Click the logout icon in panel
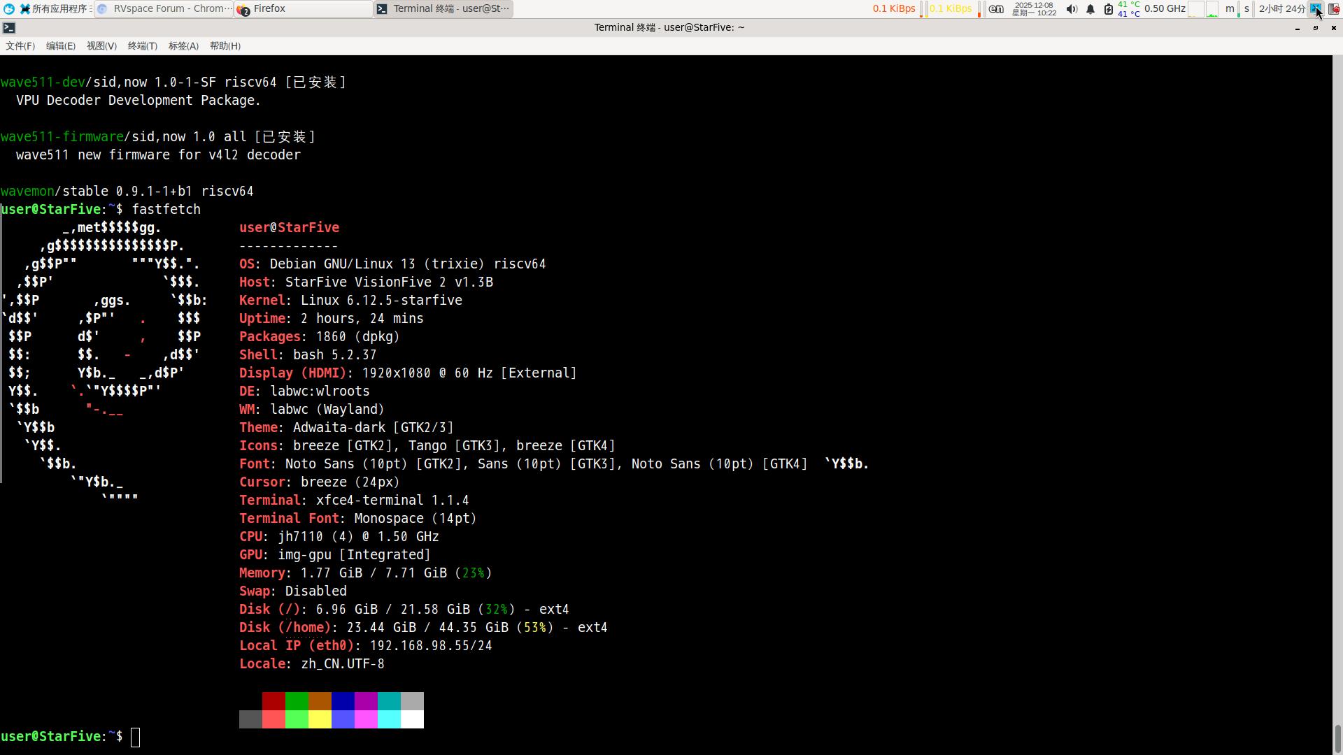Viewport: 1343px width, 755px height. point(1334,9)
